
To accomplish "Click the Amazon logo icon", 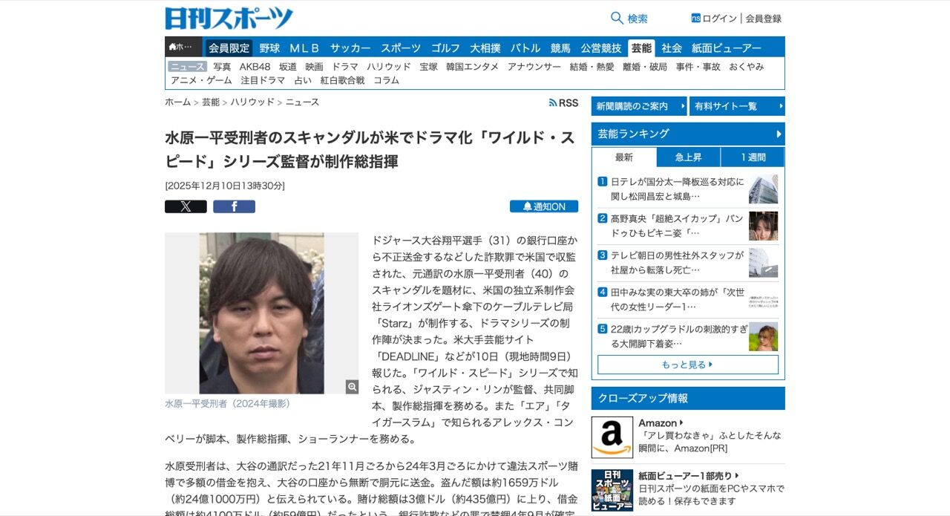I will 612,437.
